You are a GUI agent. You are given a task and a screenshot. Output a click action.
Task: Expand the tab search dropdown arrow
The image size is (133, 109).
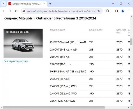click(x=4, y=4)
